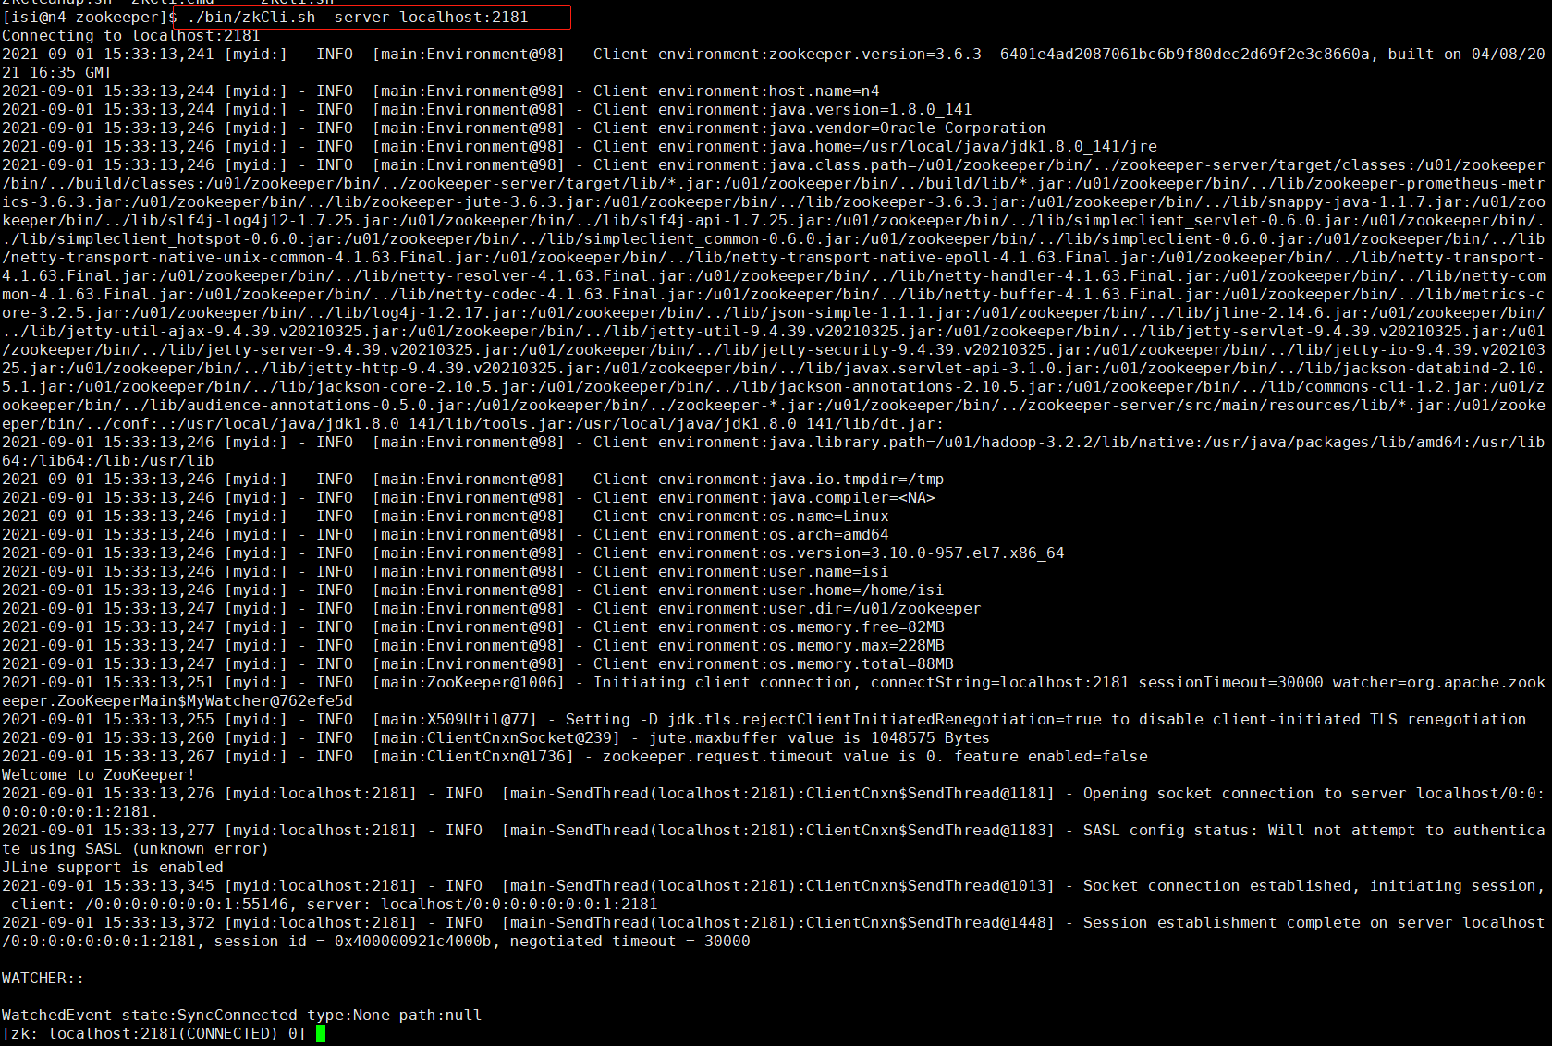This screenshot has height=1046, width=1552.
Task: Click the 'os.memory.total=88MB' value
Action: (x=862, y=663)
